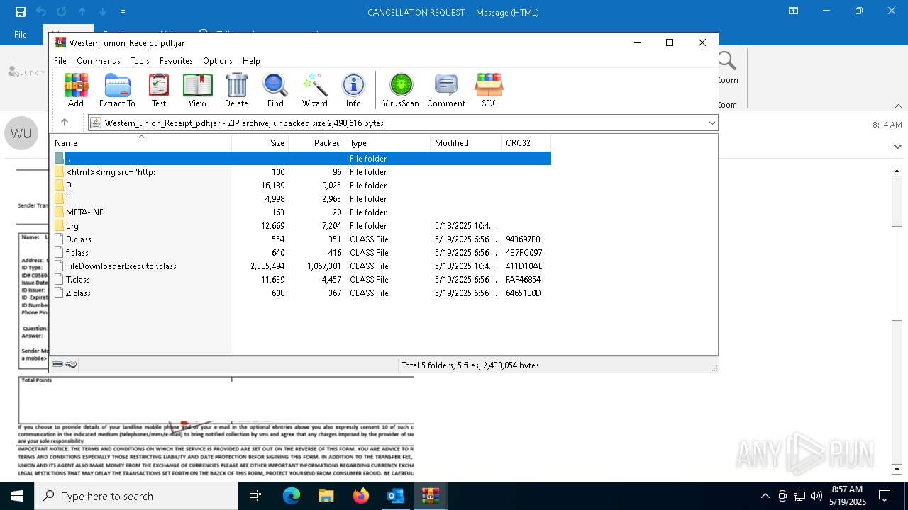Click the taskbar clock showing 8:57 AM

click(848, 496)
